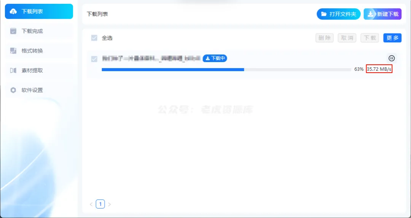
Task: Click the 下载中 status badge
Action: tap(215, 59)
